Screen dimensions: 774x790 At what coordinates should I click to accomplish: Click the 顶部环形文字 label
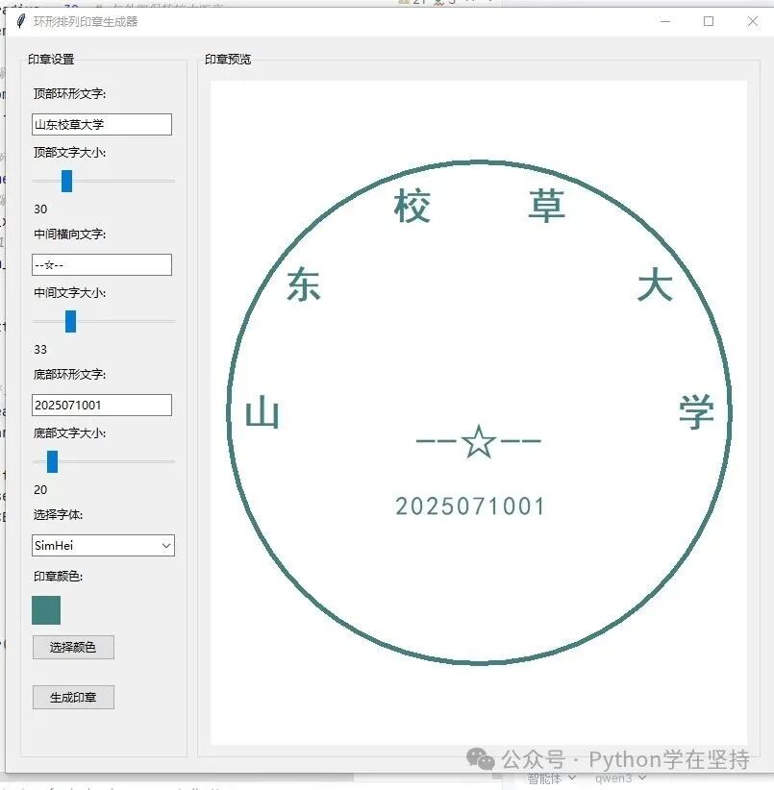click(69, 94)
